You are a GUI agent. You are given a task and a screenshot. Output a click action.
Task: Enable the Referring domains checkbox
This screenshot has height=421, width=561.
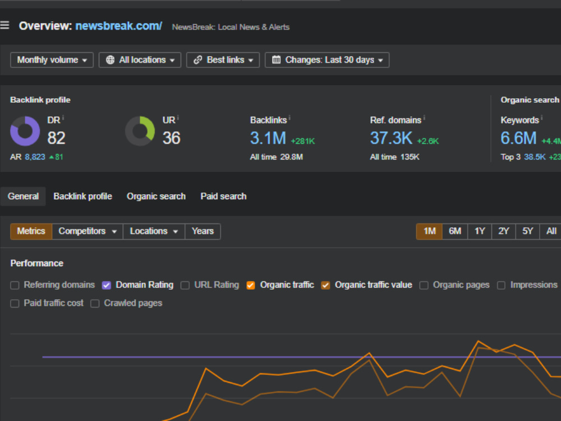[15, 285]
